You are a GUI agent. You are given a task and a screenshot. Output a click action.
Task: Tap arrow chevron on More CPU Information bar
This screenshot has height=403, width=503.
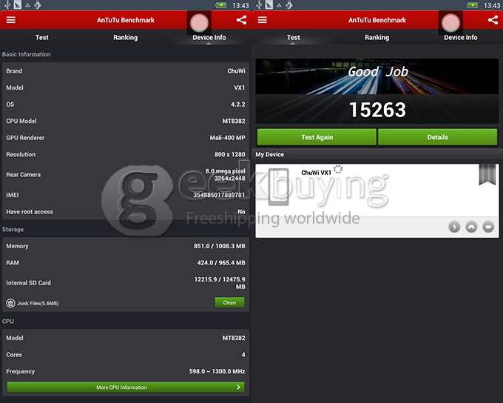click(238, 387)
